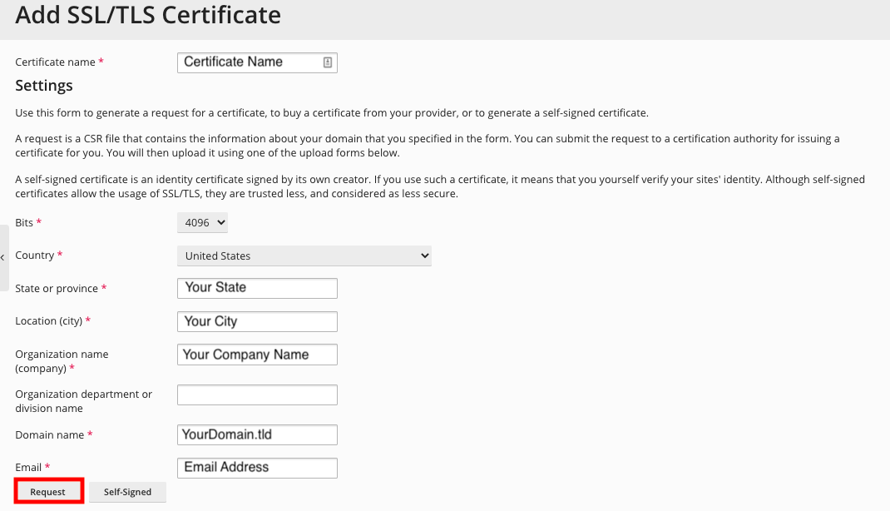The height and width of the screenshot is (511, 890).
Task: Select the Email address input field
Action: (x=257, y=468)
